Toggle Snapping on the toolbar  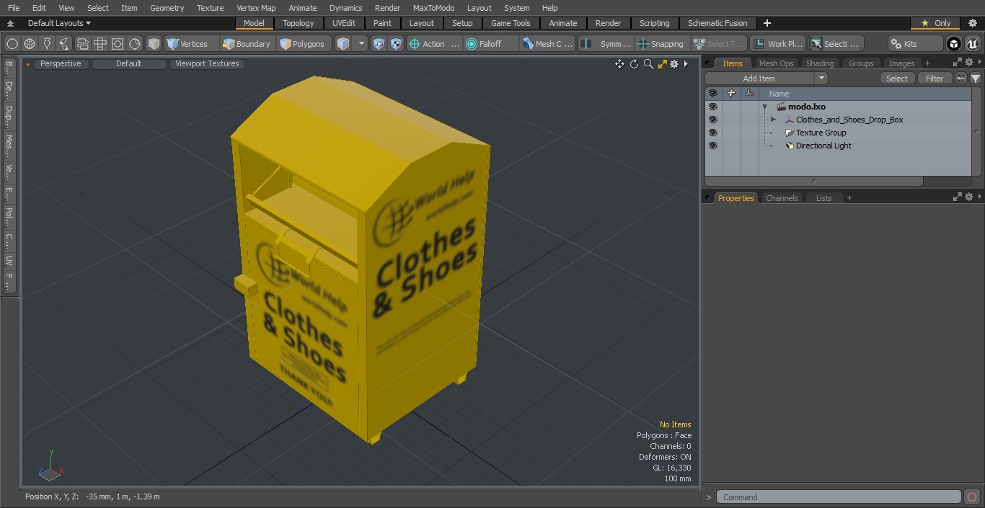tap(662, 44)
